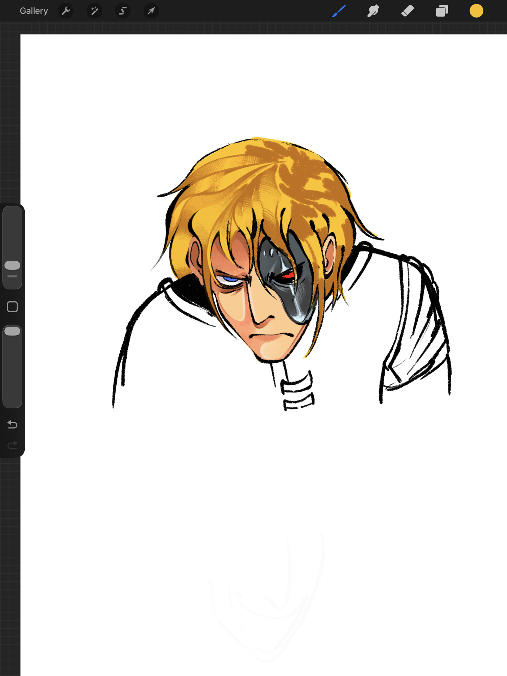This screenshot has width=507, height=676.
Task: Activate the Selection tool
Action: click(x=123, y=11)
